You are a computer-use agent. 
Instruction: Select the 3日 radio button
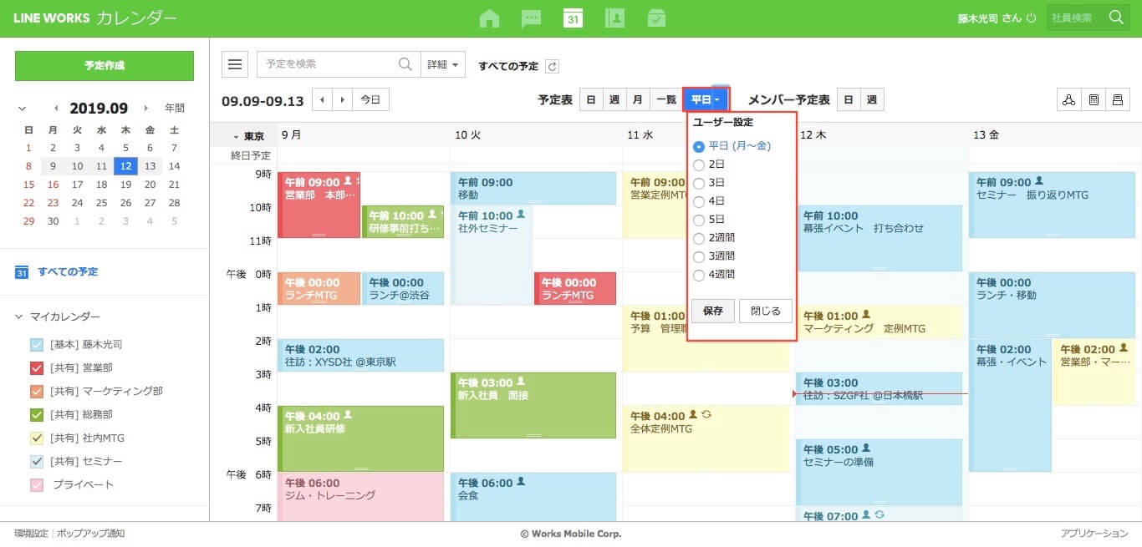pos(699,183)
